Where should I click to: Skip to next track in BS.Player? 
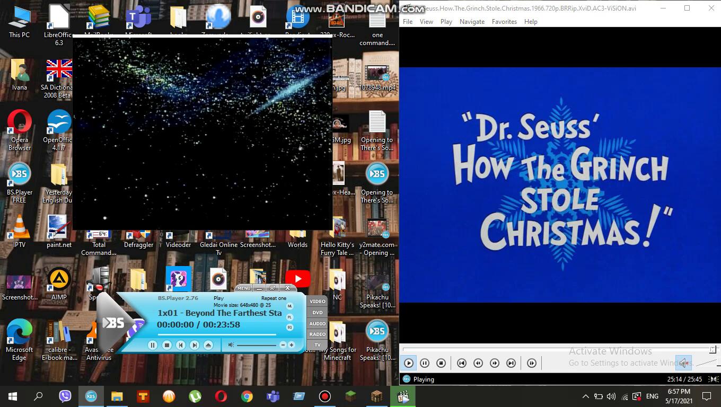tap(195, 345)
